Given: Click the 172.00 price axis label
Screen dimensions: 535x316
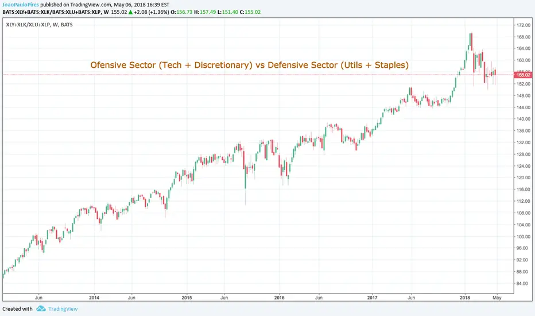Looking at the screenshot, I should (524, 25).
